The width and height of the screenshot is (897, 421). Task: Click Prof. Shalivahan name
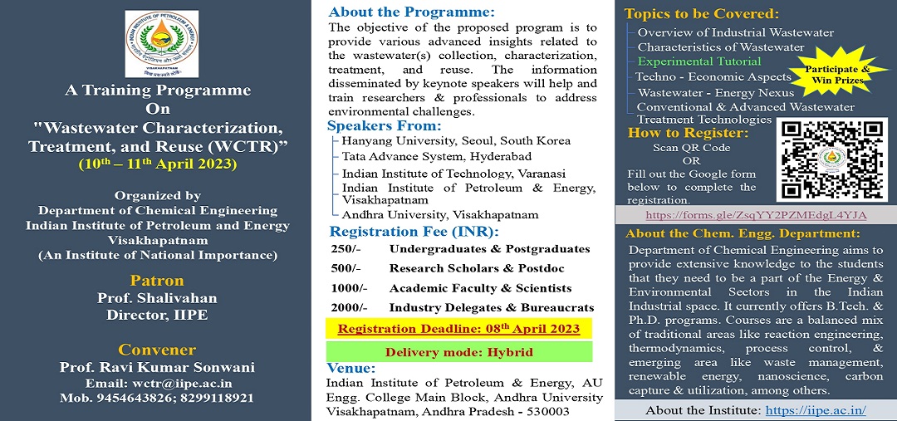tap(157, 299)
